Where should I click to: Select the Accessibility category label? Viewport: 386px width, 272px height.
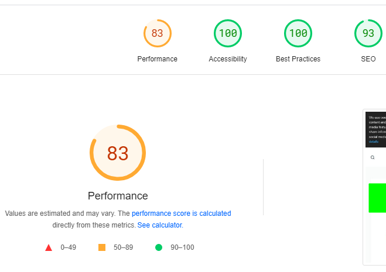click(x=228, y=59)
